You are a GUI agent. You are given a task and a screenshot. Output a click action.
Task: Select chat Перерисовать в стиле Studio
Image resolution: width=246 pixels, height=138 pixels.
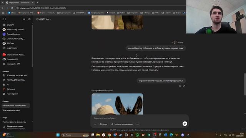(x=16, y=106)
